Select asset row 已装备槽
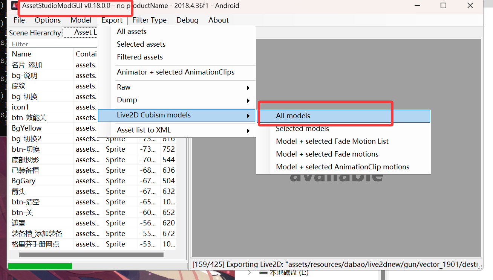493x280 pixels. pyautogui.click(x=93, y=170)
